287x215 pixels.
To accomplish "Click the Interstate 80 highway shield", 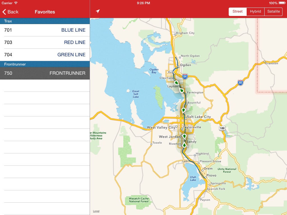I will (x=240, y=83).
